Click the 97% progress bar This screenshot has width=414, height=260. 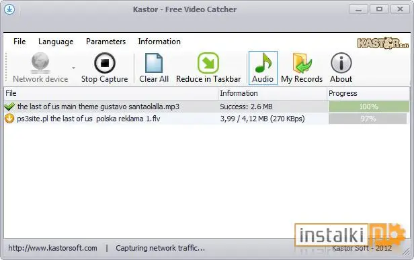coord(368,119)
